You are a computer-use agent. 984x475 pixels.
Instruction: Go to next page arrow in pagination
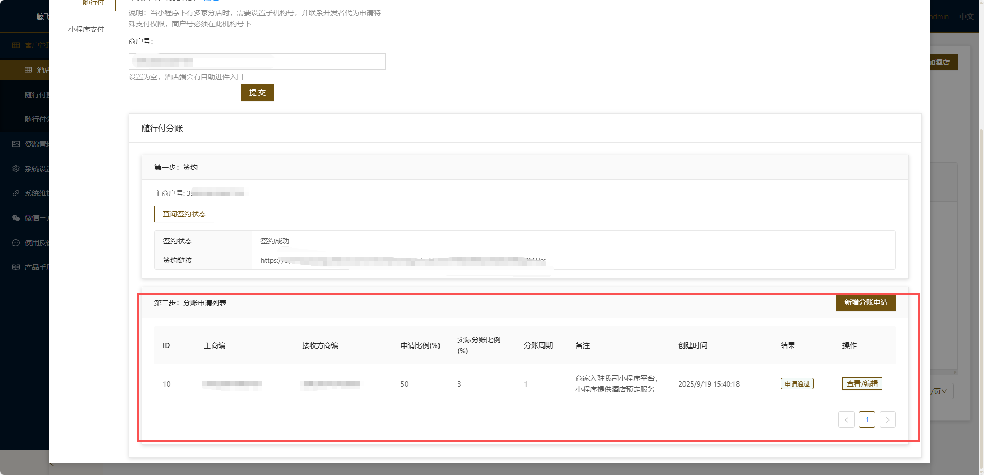[887, 419]
